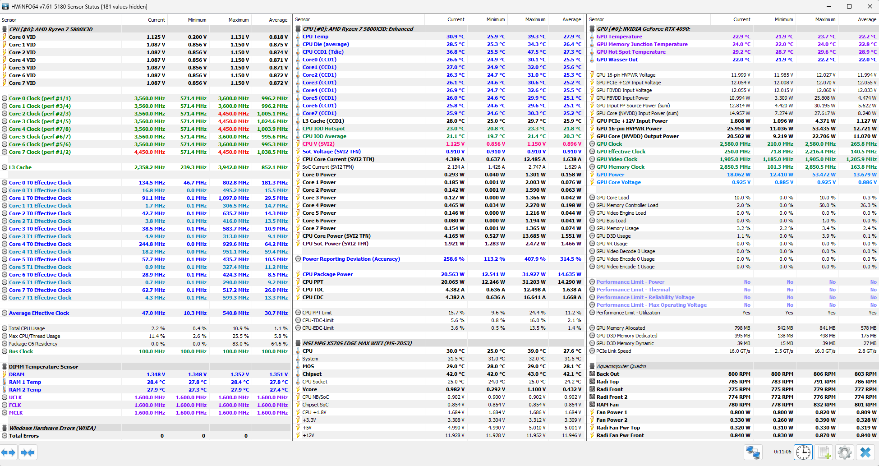Click the icon beside Aquacomputer Quadro header
Viewport: 879px width, 466px height.
pyautogui.click(x=592, y=366)
